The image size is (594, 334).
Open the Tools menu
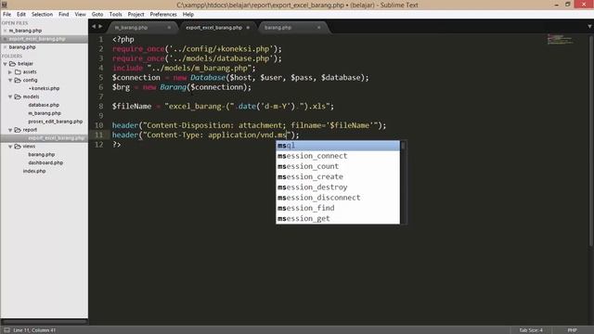115,15
